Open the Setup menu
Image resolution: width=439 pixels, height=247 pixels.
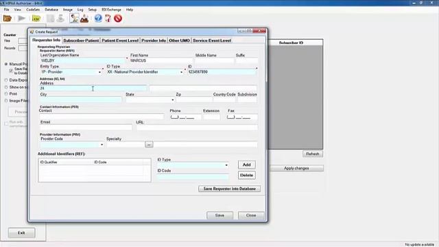pyautogui.click(x=93, y=10)
